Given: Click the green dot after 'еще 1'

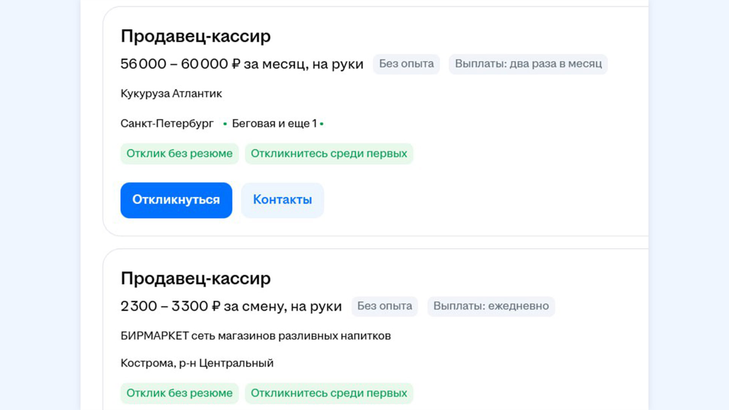Looking at the screenshot, I should click(x=322, y=124).
